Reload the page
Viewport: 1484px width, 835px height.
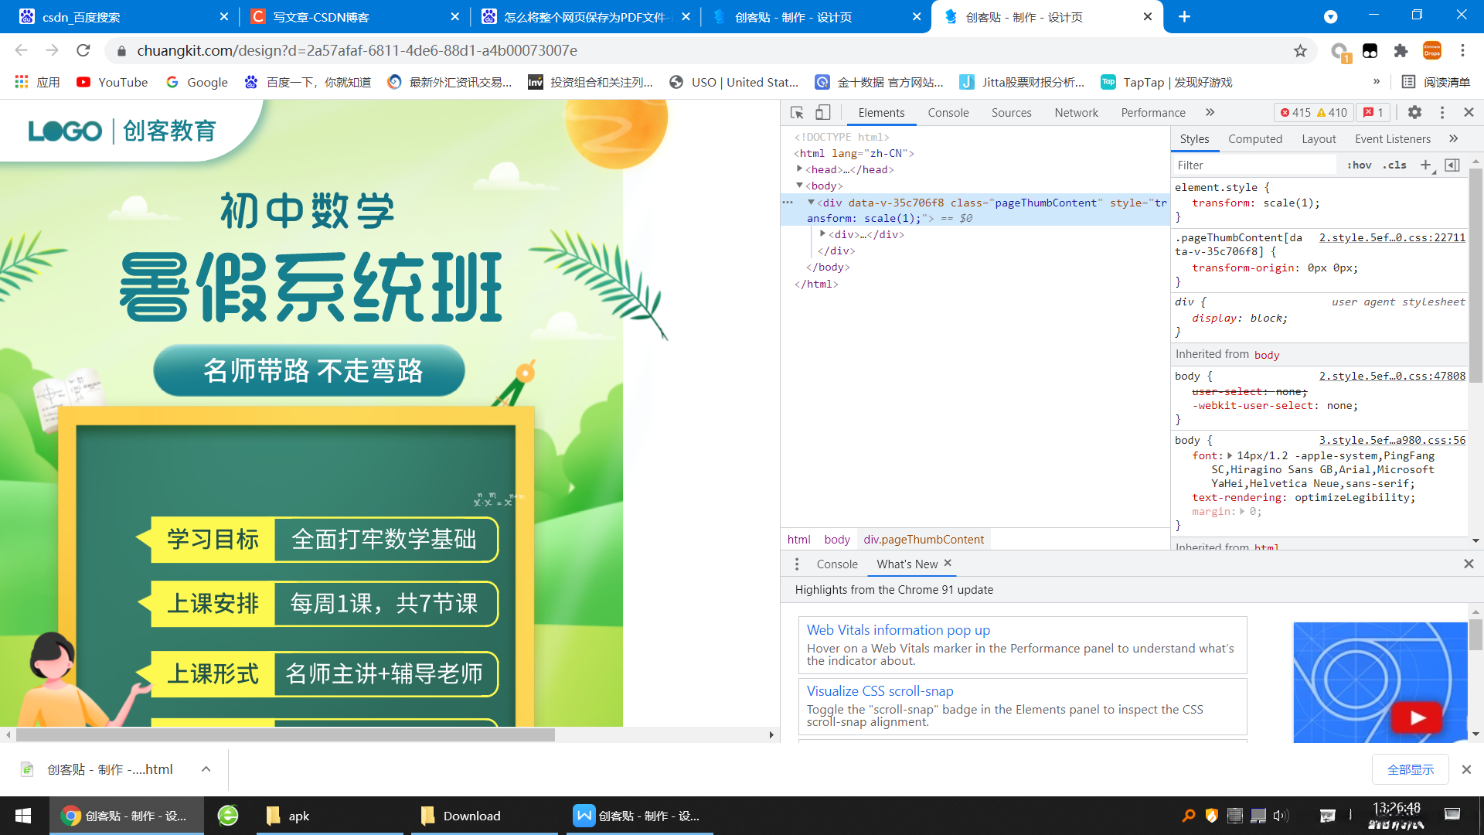(83, 51)
